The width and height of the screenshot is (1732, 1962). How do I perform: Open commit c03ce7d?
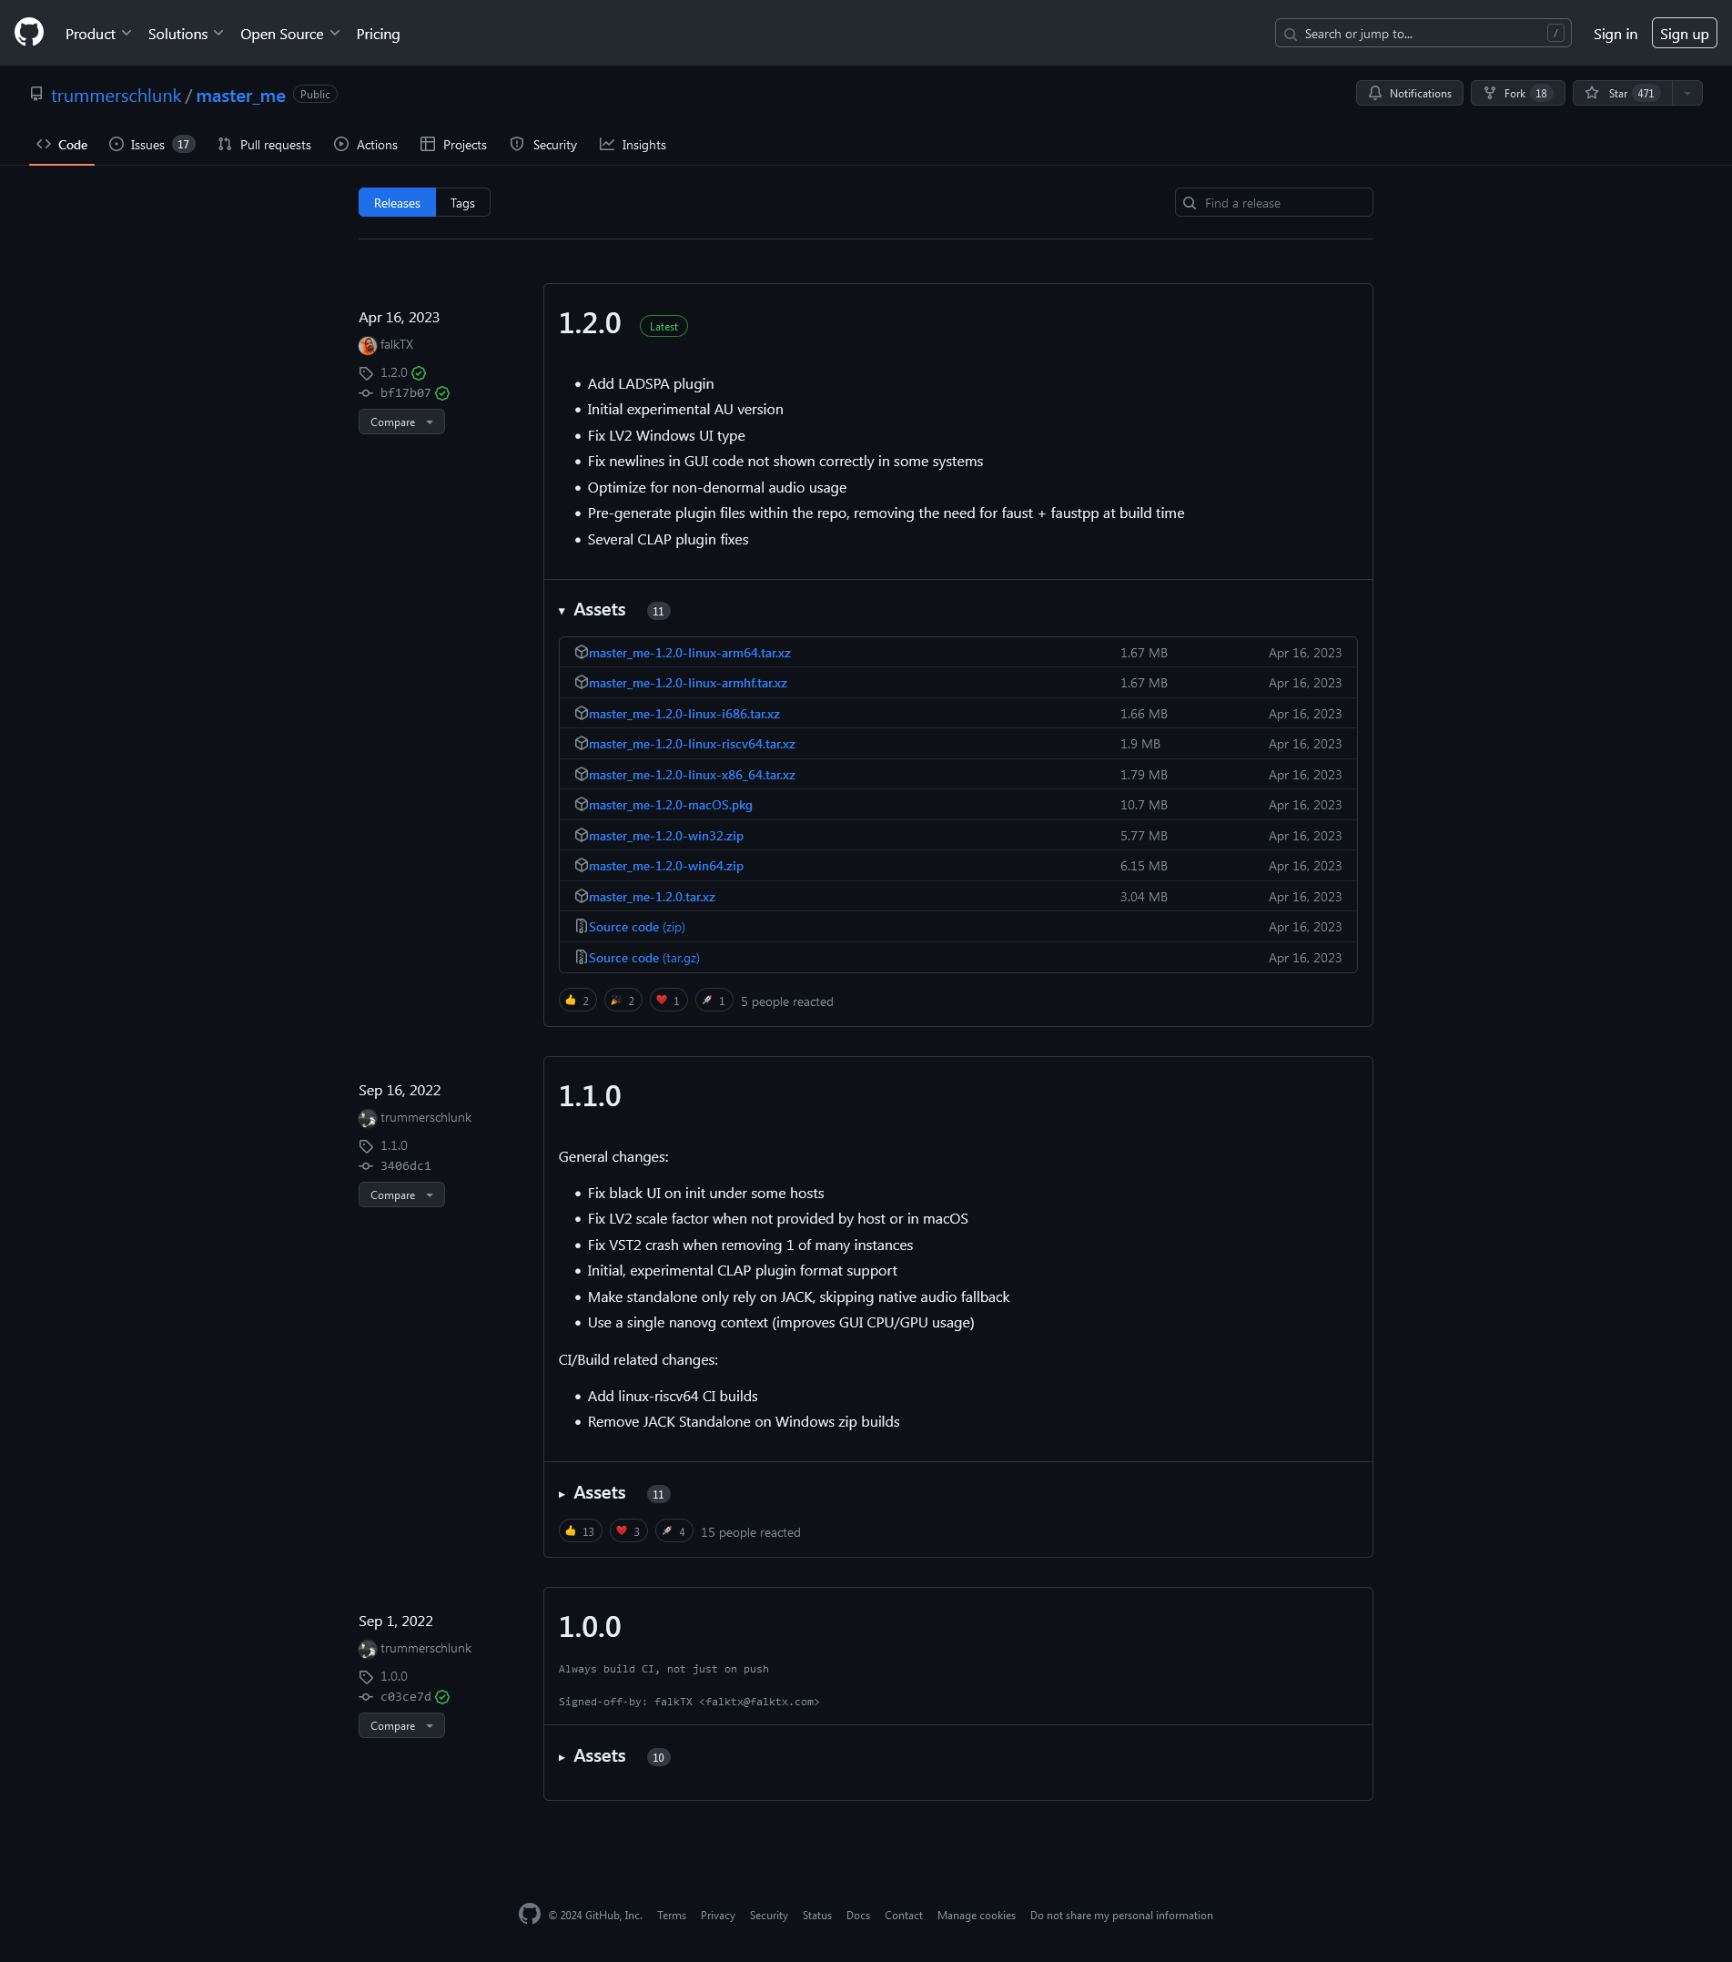click(x=406, y=1697)
